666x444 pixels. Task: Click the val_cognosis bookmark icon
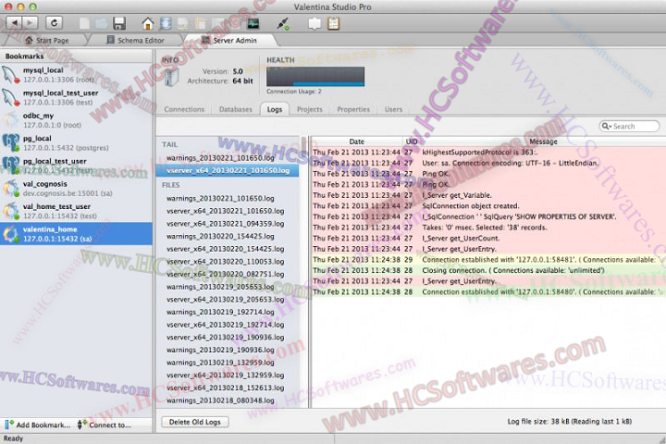point(10,188)
